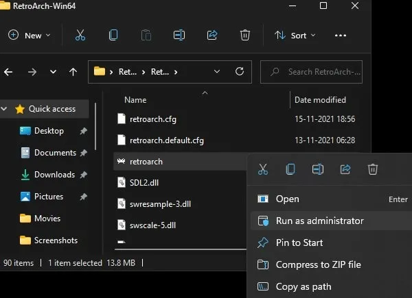Select the swscale-5.dll file
Viewport: 412px width, 298px height.
click(x=152, y=225)
